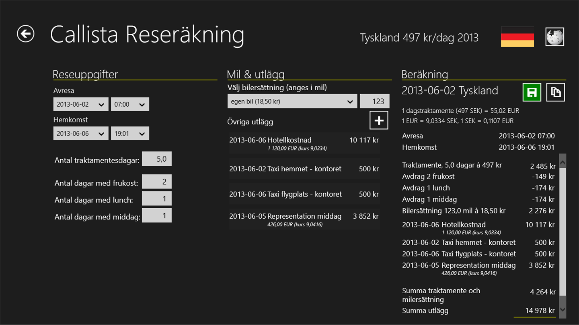This screenshot has width=579, height=325.
Task: Click the 1 dagstraktamente (497 SEK) line
Action: (x=460, y=111)
